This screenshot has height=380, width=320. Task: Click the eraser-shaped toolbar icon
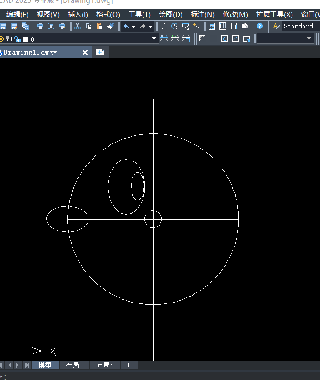245,26
